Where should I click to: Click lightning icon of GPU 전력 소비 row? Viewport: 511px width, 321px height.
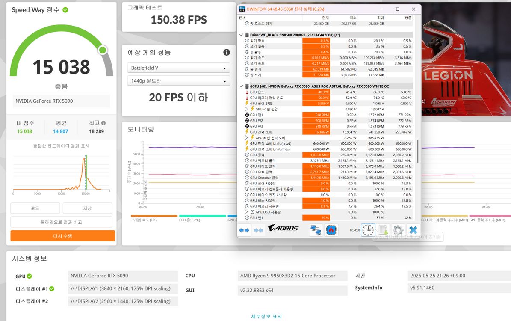pyautogui.click(x=247, y=132)
